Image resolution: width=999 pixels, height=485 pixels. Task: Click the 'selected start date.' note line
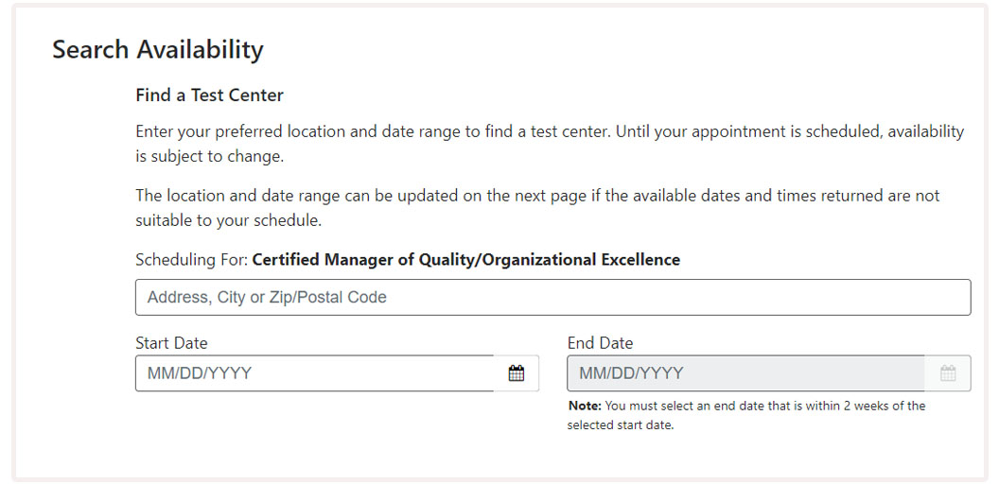[x=620, y=425]
